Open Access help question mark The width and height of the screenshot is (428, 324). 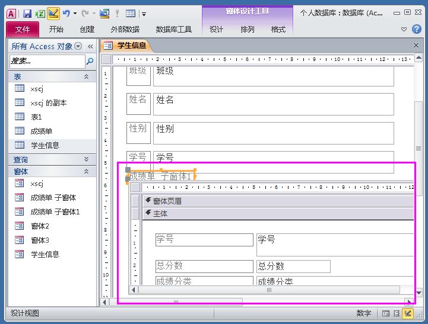(417, 29)
